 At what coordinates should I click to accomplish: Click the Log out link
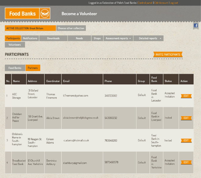pyautogui.click(x=174, y=3)
